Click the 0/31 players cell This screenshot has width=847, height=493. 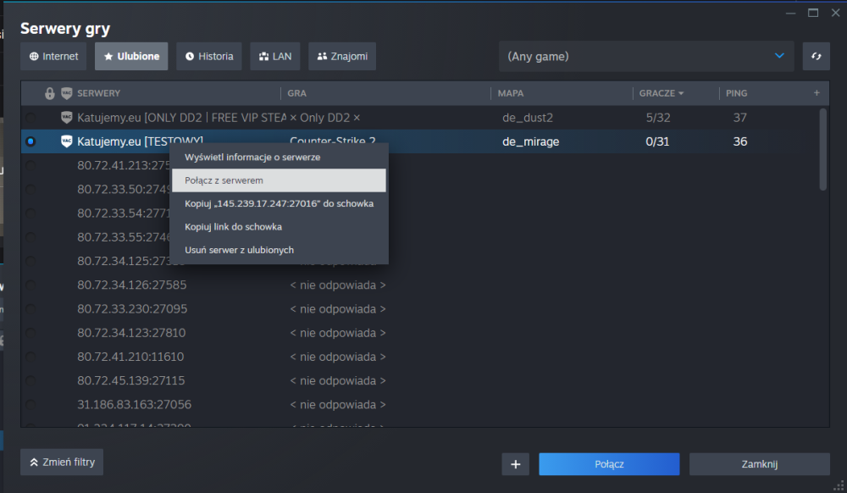click(657, 141)
